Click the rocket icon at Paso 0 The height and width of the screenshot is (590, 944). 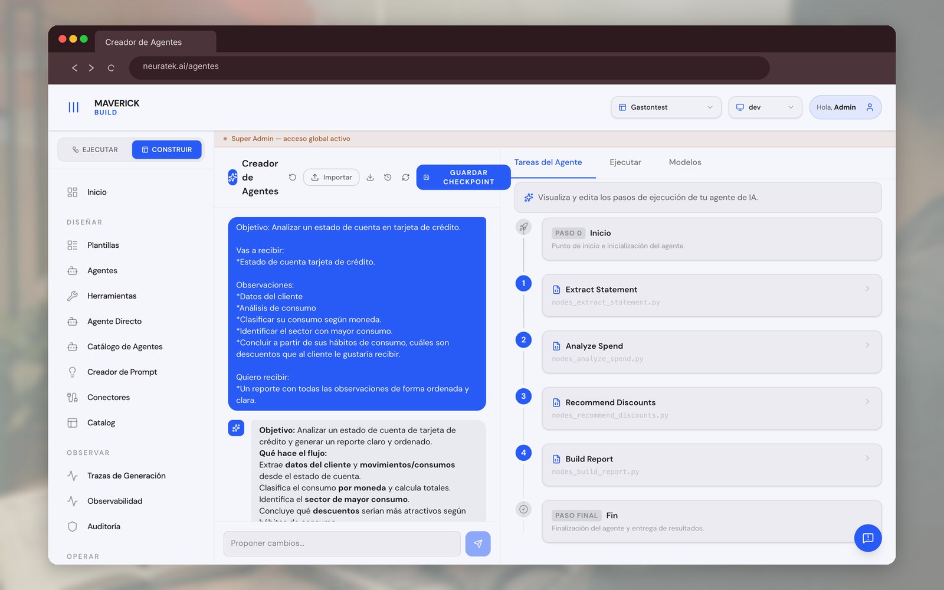523,227
